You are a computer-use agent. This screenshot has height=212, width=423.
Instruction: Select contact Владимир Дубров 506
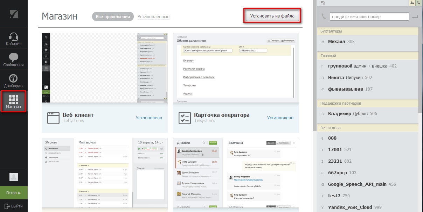coord(352,114)
